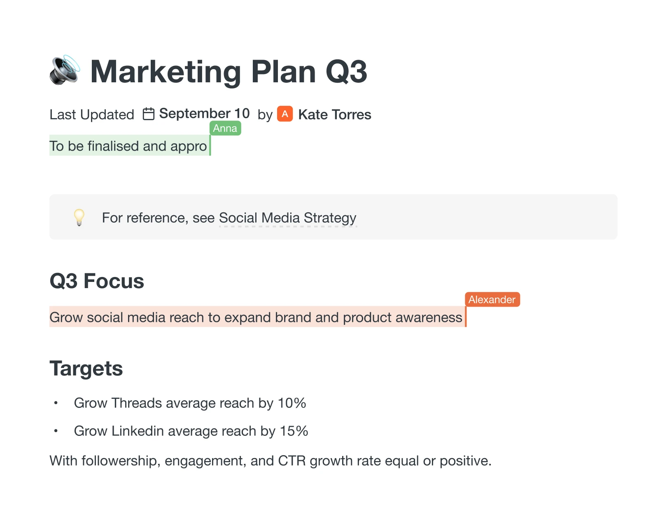
Task: Click the lightbulb icon in the callout
Action: pos(79,217)
